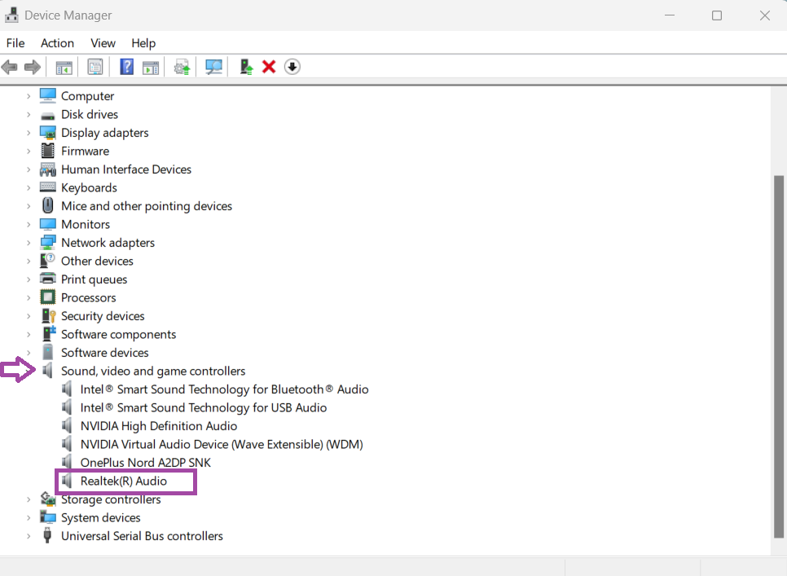Collapse Sound, video and game controllers
Viewport: 787px width, 576px height.
coord(29,371)
